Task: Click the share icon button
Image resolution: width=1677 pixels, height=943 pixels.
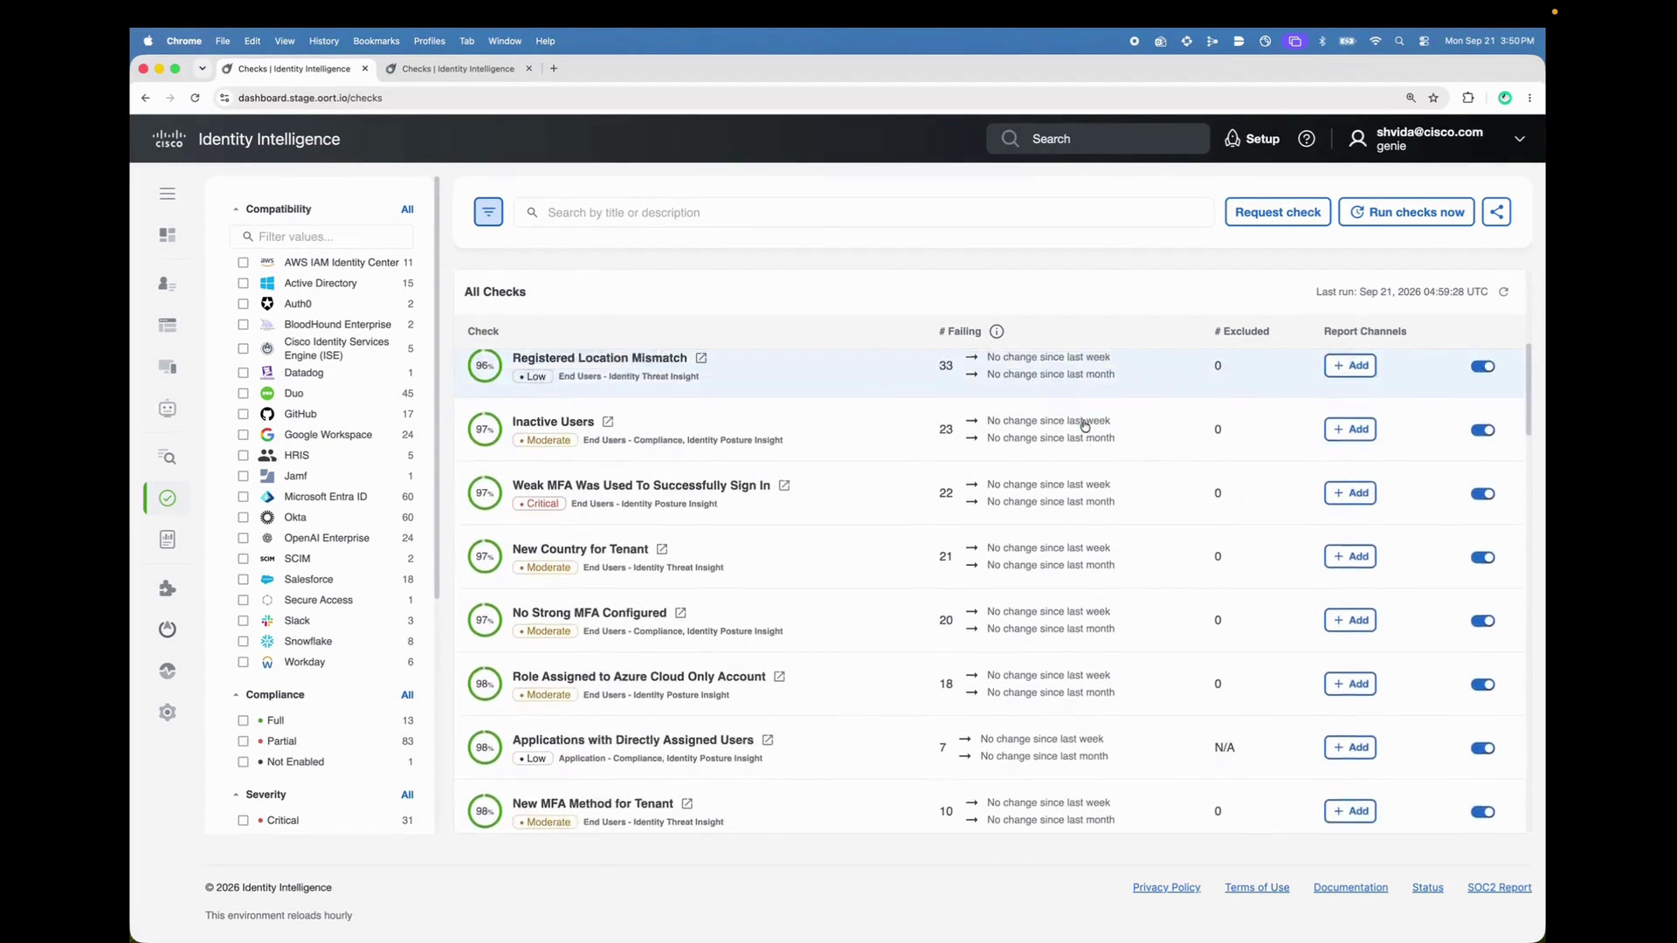Action: coord(1496,212)
